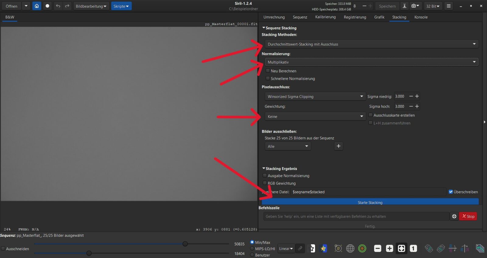Click the zoom-to-fit icon
Image resolution: width=487 pixels, height=258 pixels.
point(401,249)
